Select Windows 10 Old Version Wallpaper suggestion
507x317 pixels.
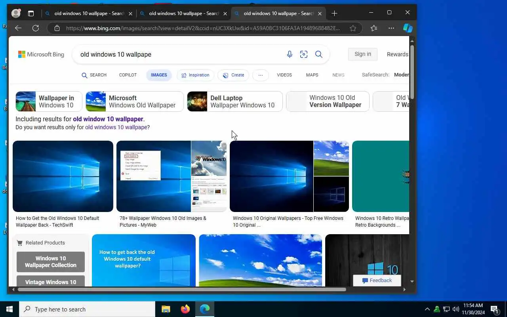coord(328,101)
